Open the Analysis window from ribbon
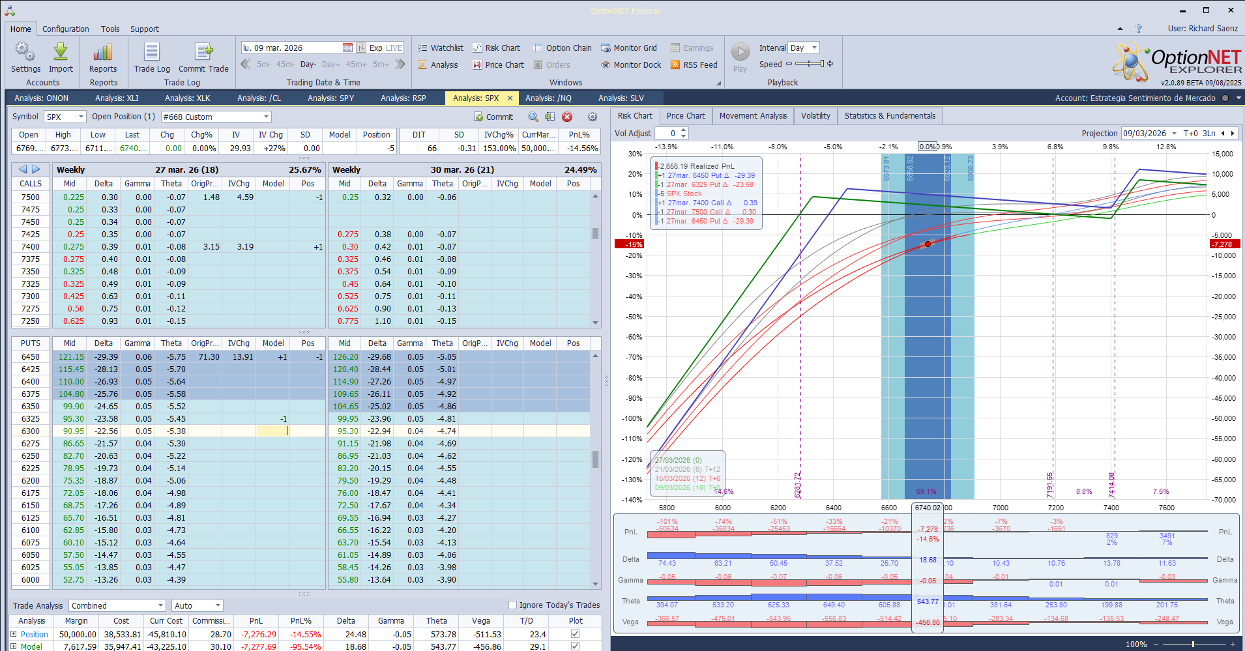The image size is (1245, 651). click(x=438, y=65)
